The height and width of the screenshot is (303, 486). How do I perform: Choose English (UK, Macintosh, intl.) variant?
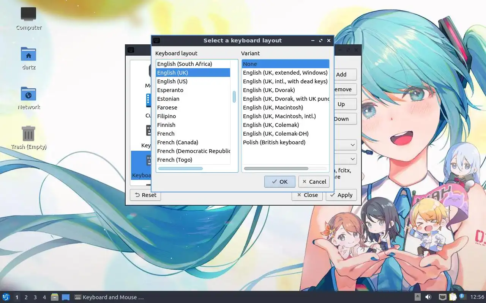tap(286, 116)
